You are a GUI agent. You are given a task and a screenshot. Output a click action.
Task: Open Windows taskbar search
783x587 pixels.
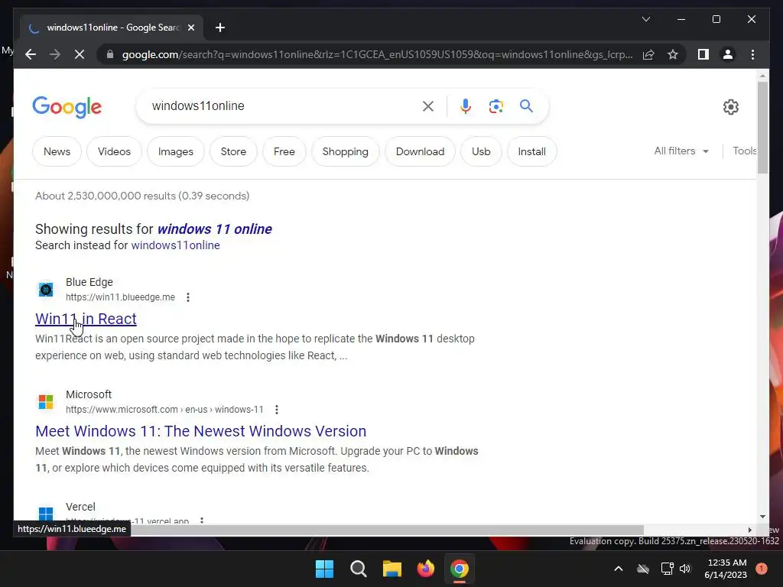pos(358,569)
